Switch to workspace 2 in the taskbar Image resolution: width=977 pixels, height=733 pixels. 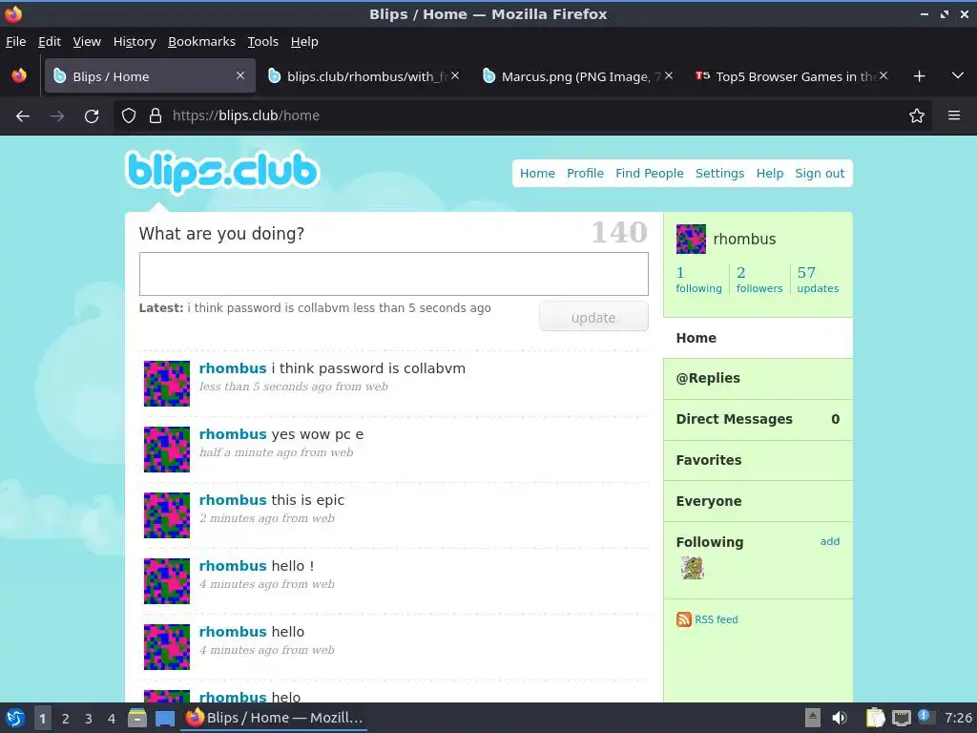[66, 719]
